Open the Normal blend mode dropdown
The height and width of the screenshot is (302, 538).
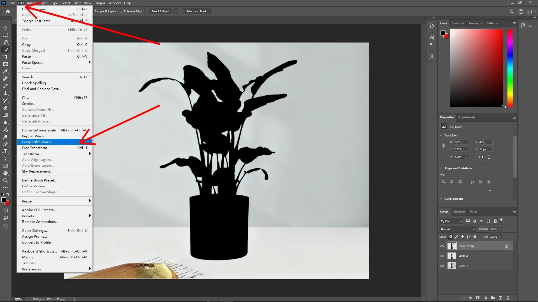click(x=457, y=229)
